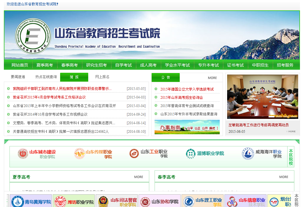Switch to the 热点在线查询 tab
305x207 pixels.
click(x=46, y=77)
